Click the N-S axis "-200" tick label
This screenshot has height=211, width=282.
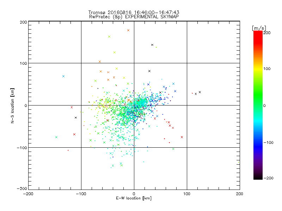[x=22, y=188]
